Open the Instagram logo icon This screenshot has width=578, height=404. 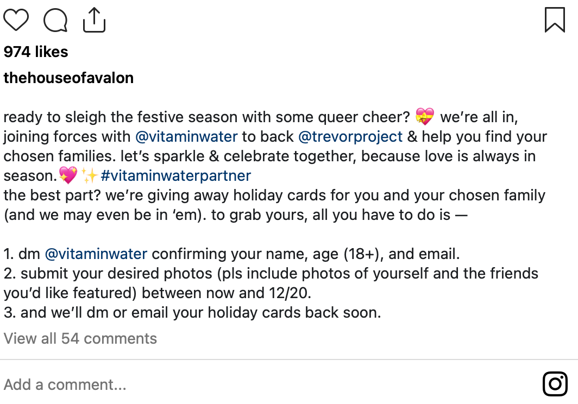click(x=555, y=384)
